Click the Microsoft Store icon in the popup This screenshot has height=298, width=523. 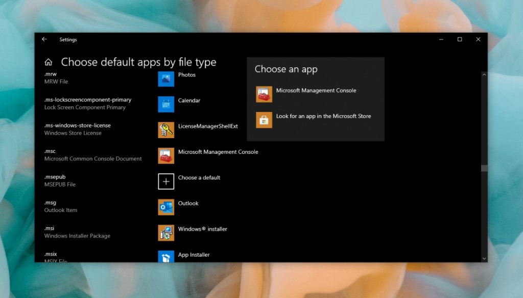264,120
